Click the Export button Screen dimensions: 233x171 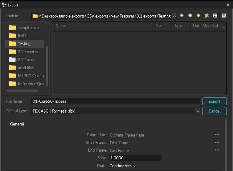pyautogui.click(x=214, y=101)
